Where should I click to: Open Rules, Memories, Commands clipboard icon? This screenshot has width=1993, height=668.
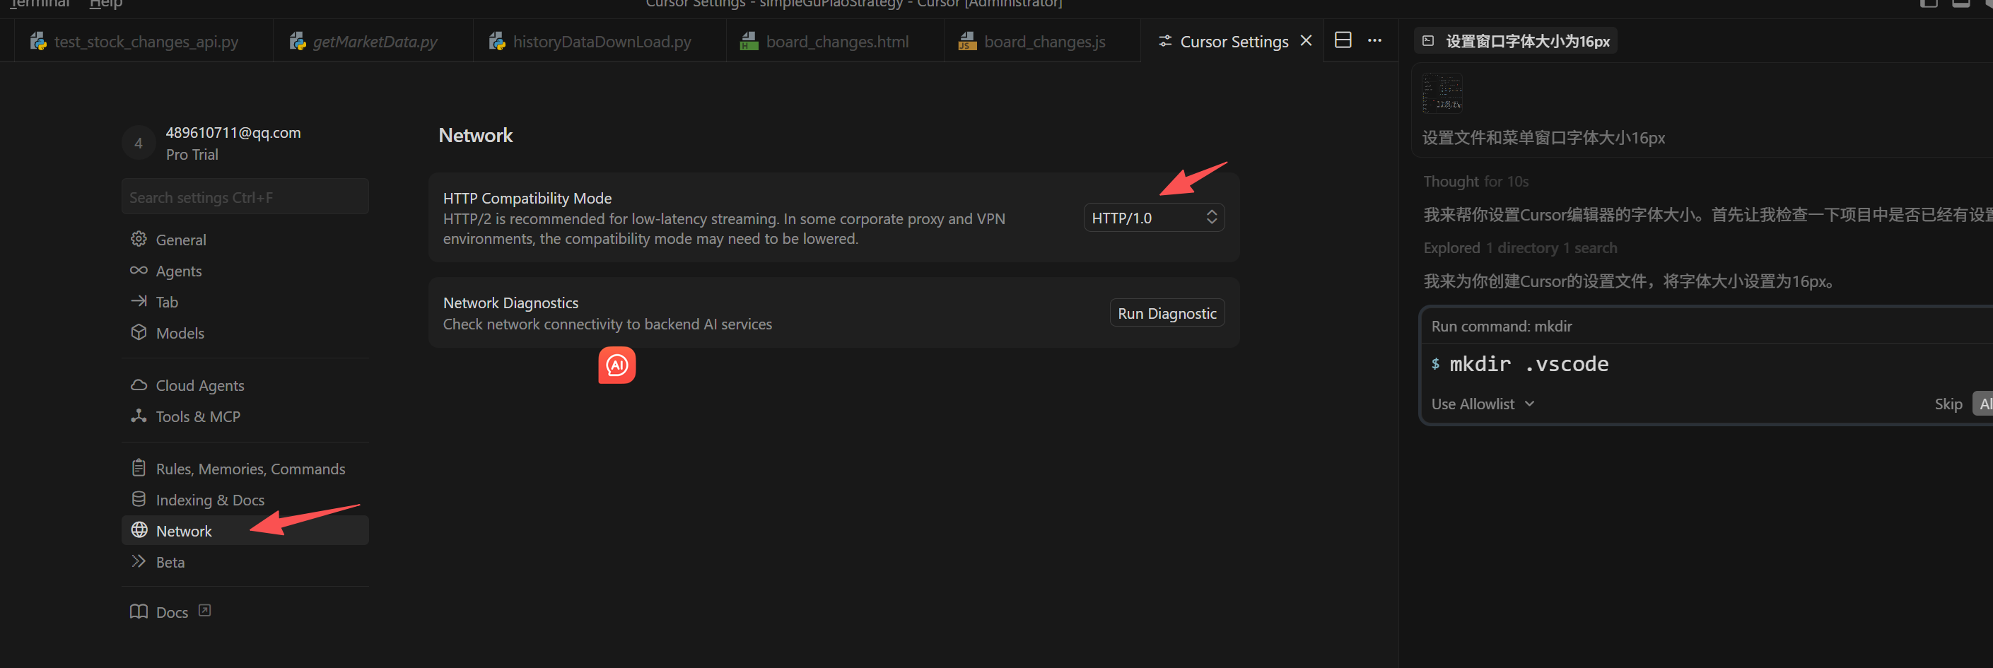coord(139,468)
